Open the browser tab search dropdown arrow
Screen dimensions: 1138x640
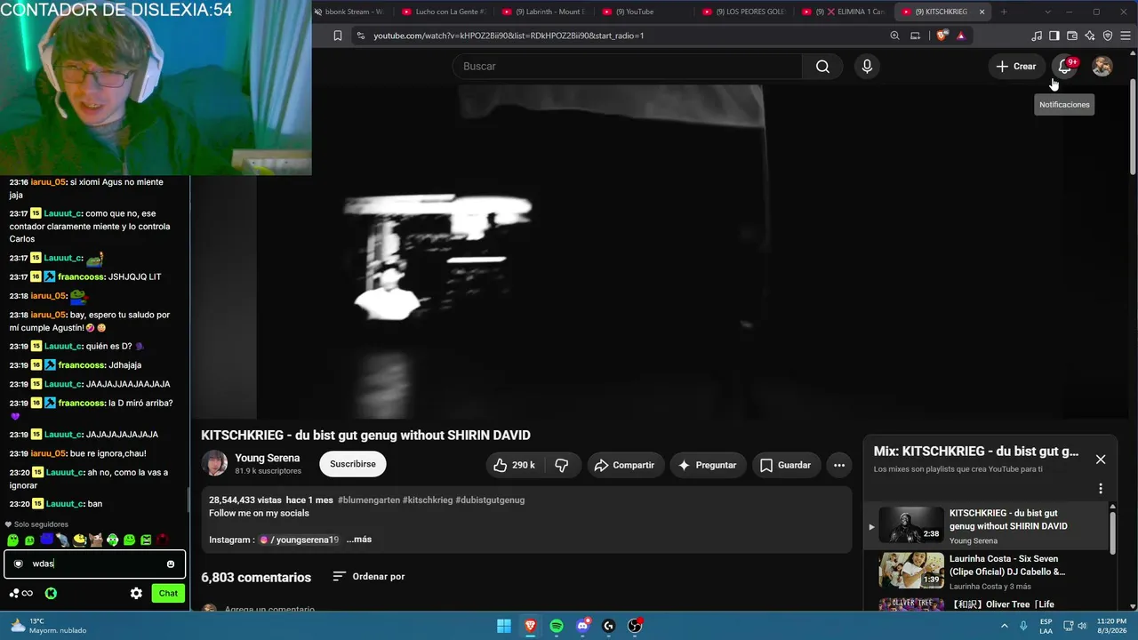tap(1047, 12)
